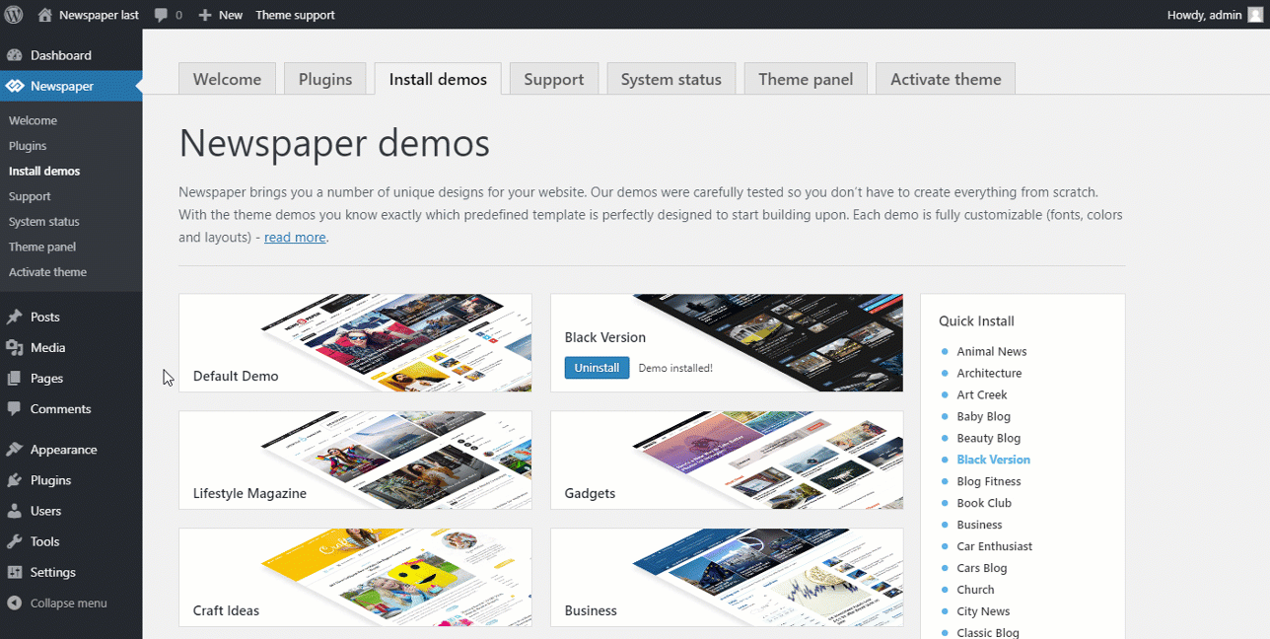Viewport: 1270px width, 639px height.
Task: Select the Lifestyle Magazine demo thumbnail
Action: pos(355,460)
